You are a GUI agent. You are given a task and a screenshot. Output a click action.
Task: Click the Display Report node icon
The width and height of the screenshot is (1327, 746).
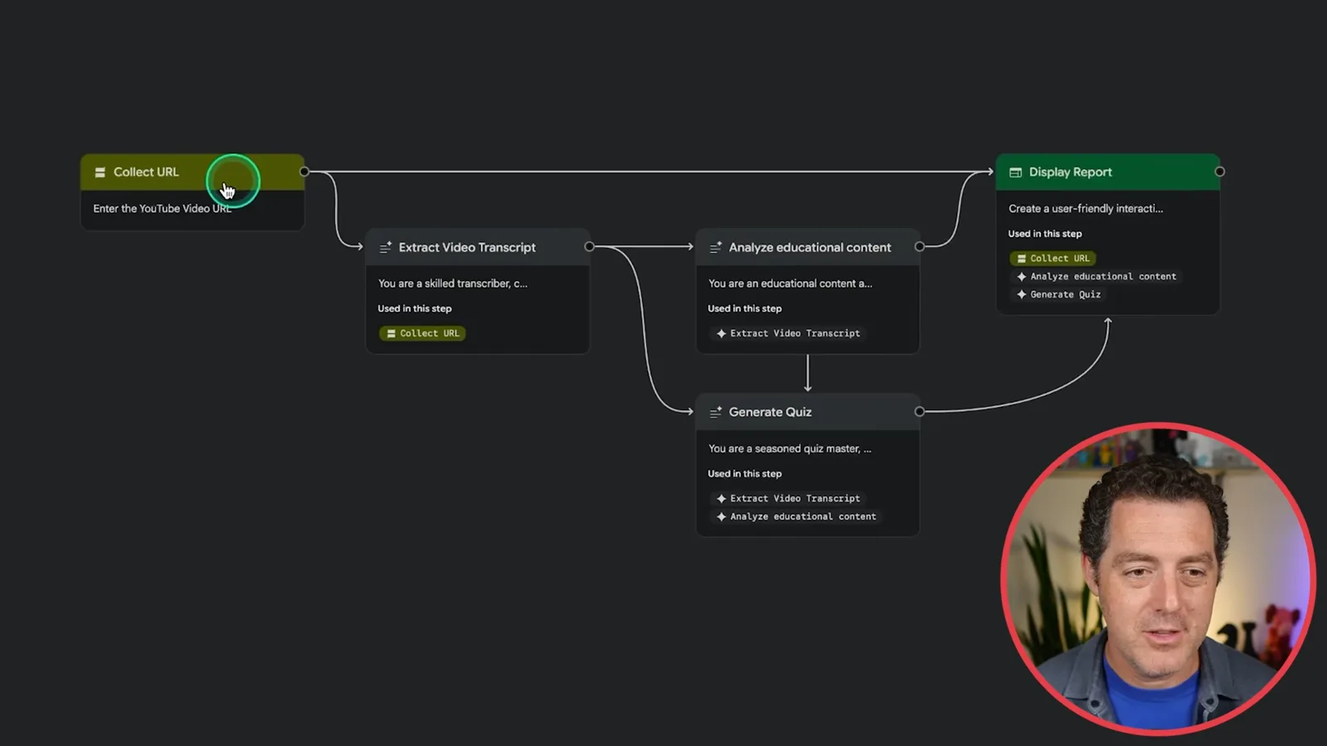(1015, 172)
